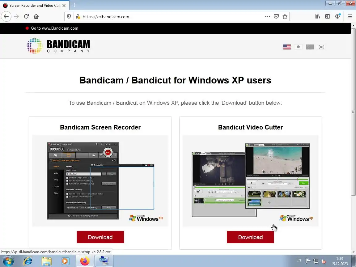Open the taskbar clock showing 1:33
Screen dimensions: 356x267
point(339,261)
